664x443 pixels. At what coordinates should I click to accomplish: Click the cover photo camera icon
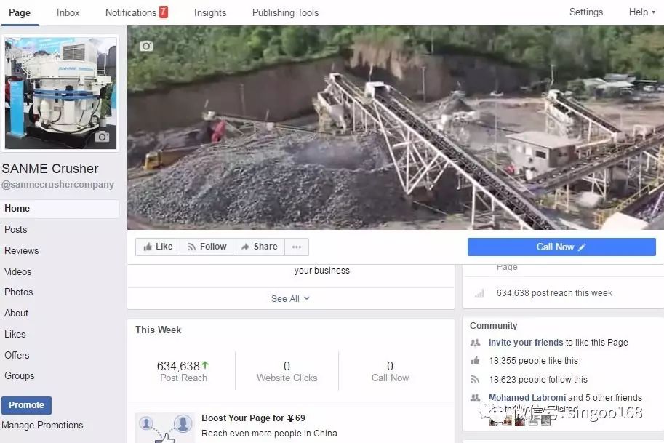tap(146, 46)
